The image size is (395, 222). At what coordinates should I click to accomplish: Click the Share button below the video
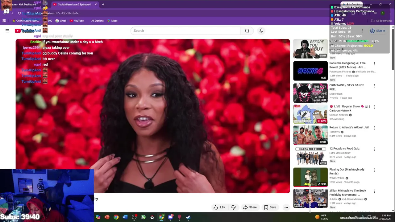(x=250, y=207)
